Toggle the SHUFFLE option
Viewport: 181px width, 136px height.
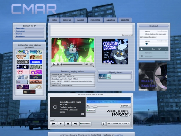(85, 124)
